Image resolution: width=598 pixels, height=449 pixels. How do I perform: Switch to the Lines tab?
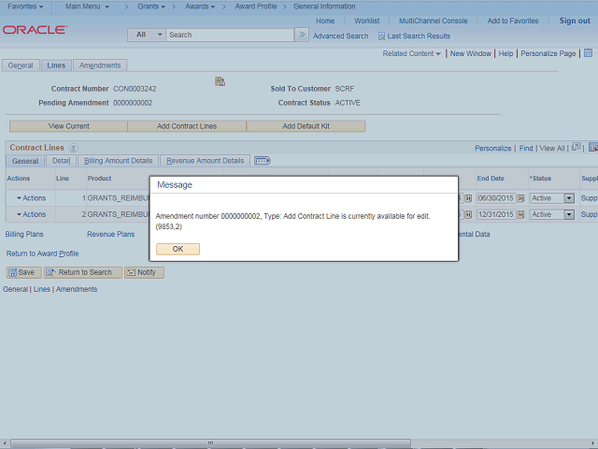[x=56, y=65]
